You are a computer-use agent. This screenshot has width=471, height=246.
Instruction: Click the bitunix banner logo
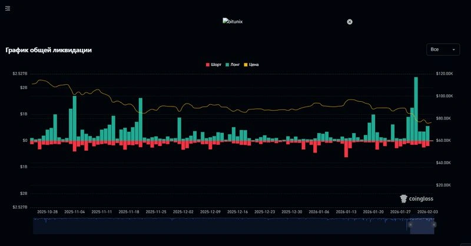(x=233, y=21)
